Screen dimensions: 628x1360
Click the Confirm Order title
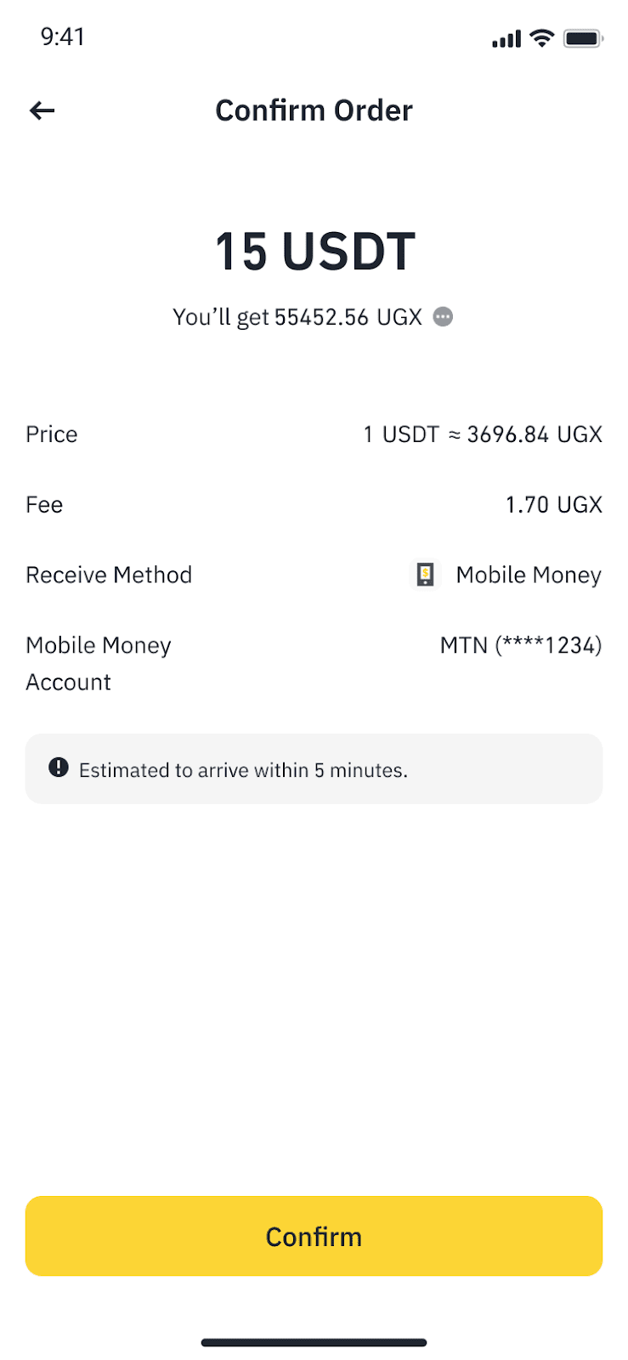tap(314, 110)
